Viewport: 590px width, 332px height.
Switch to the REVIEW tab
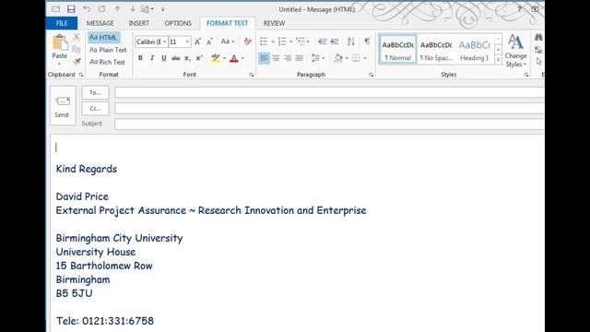(274, 23)
